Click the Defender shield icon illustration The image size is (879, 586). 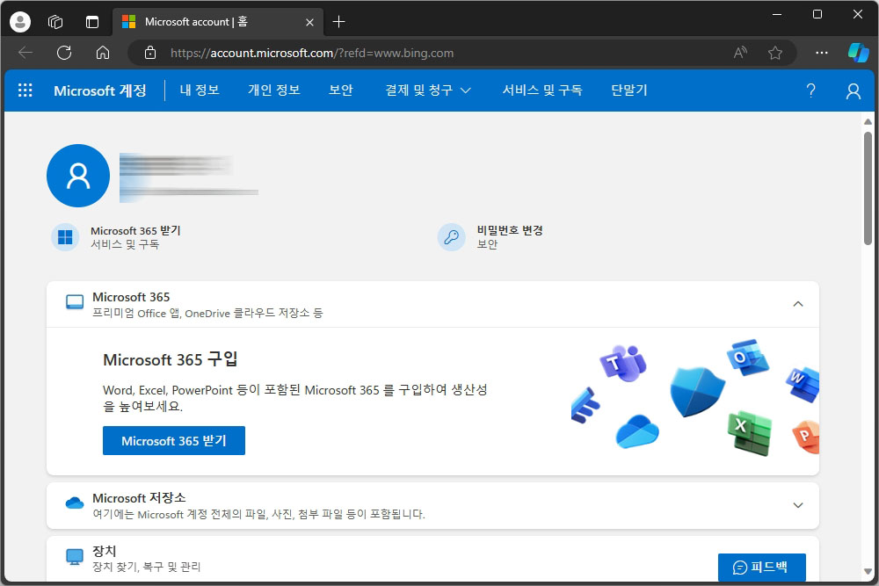697,392
